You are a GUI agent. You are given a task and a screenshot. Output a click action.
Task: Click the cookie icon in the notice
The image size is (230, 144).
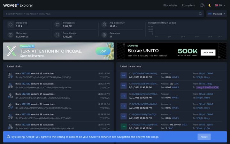click(8, 137)
